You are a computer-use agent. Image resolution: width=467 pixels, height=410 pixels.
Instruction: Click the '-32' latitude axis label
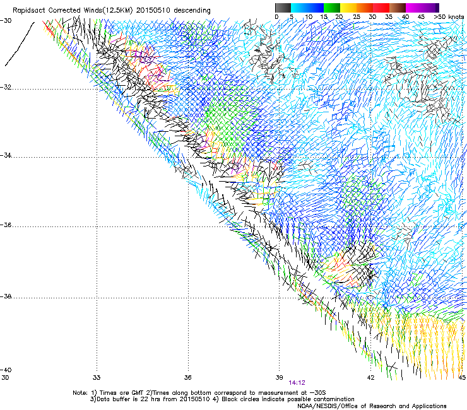pos(6,87)
